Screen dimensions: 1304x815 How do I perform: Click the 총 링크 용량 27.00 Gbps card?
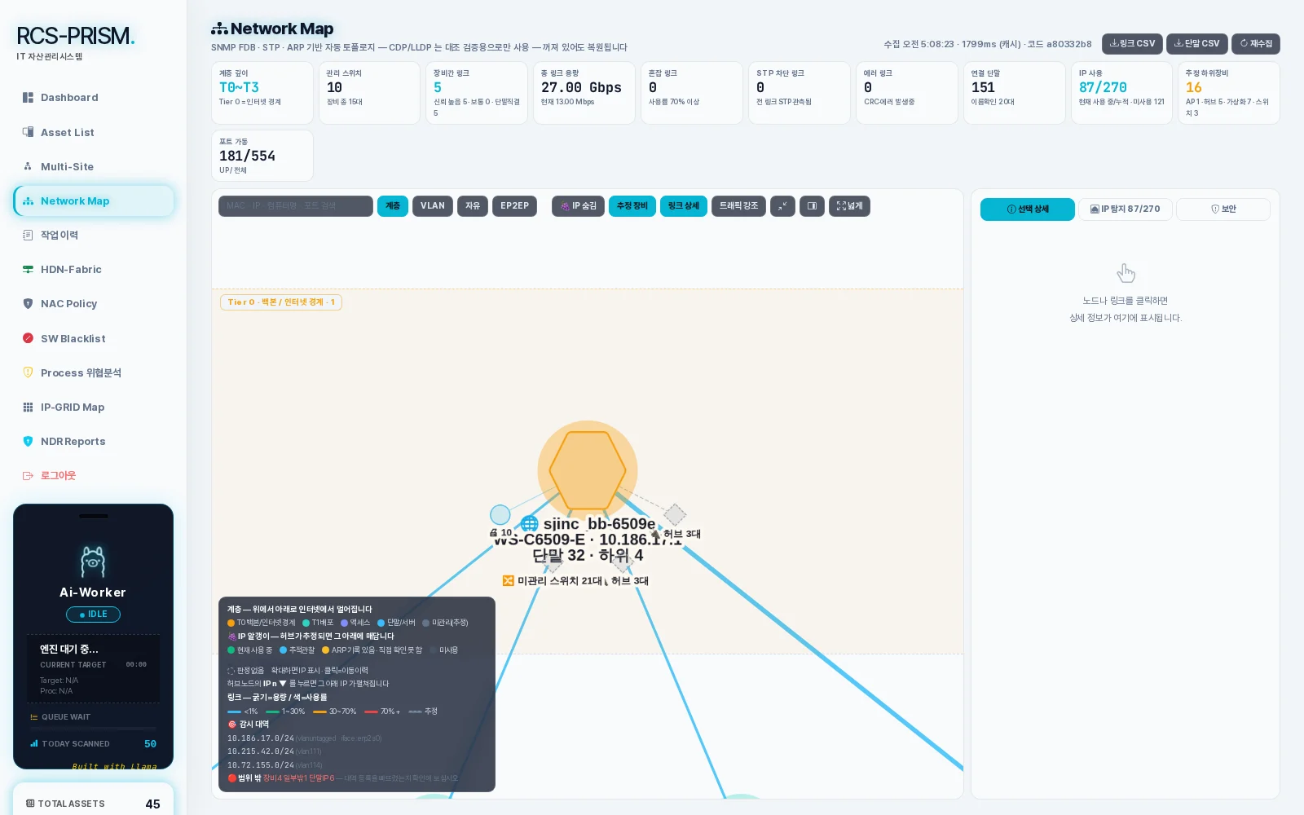tap(584, 93)
